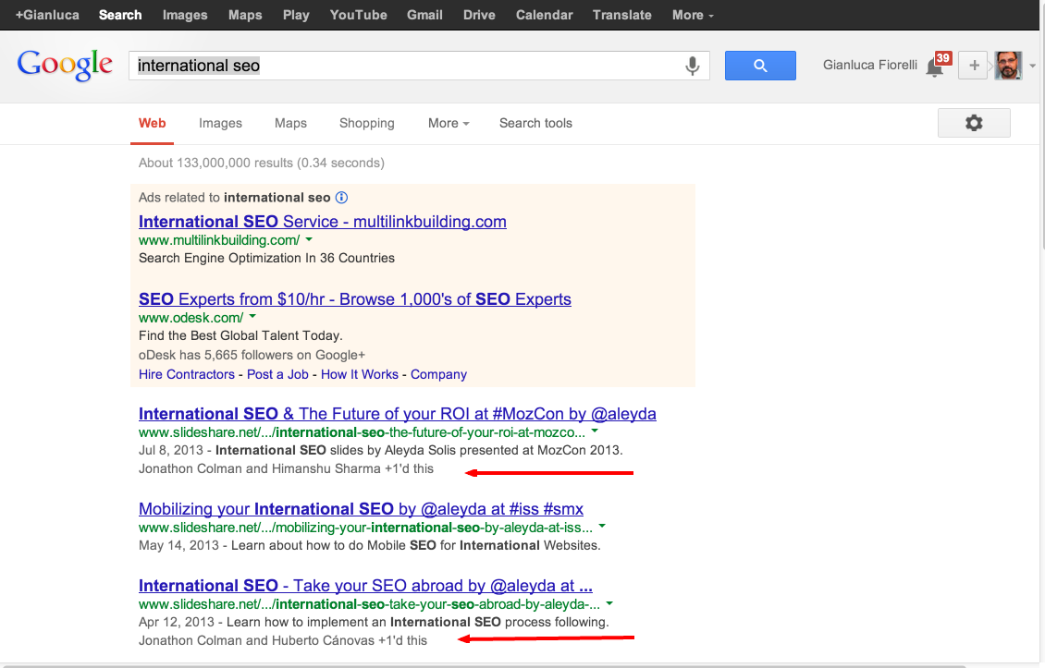This screenshot has width=1045, height=668.
Task: Open Search tools options
Action: coord(535,123)
